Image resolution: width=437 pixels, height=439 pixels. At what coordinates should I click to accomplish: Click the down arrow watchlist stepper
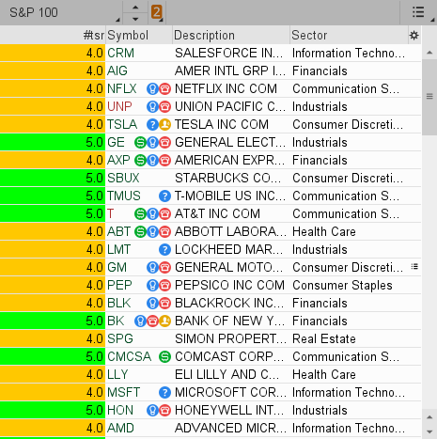pyautogui.click(x=135, y=19)
